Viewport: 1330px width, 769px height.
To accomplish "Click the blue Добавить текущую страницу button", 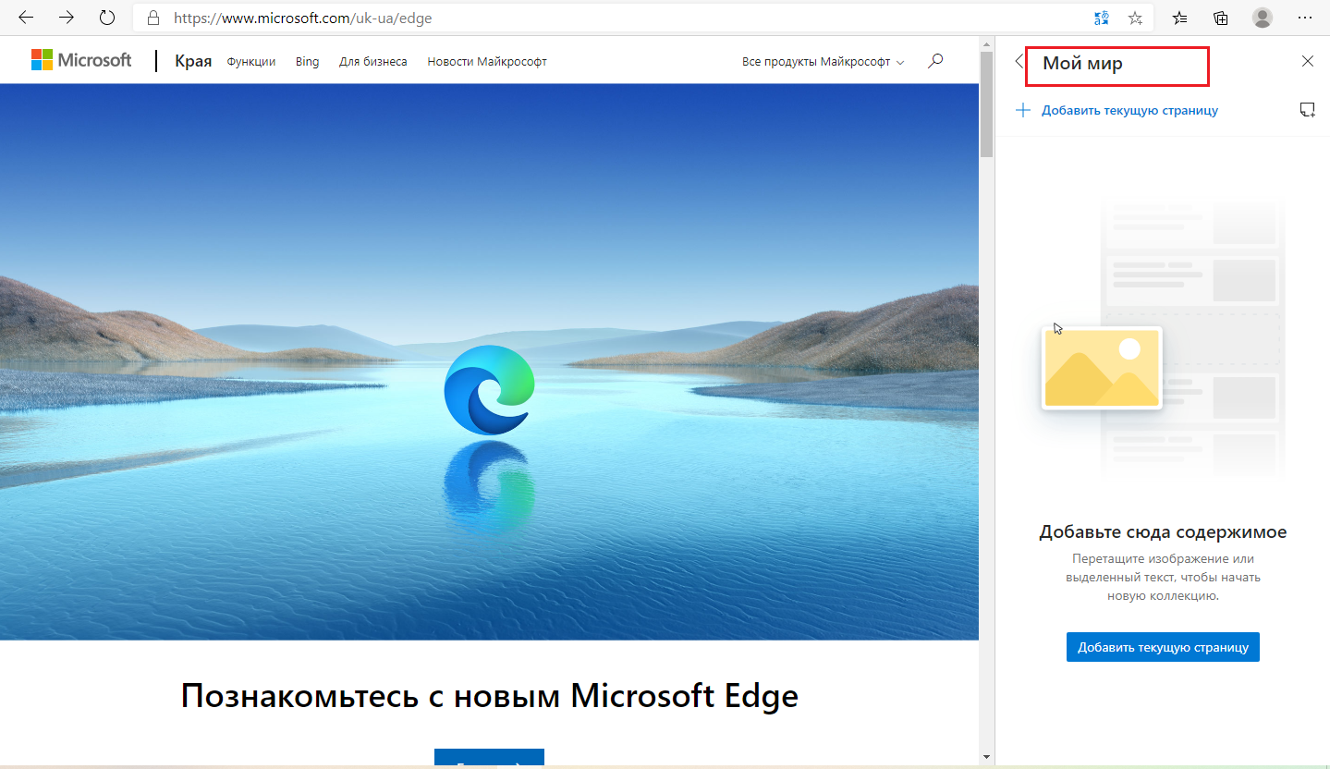I will point(1163,647).
